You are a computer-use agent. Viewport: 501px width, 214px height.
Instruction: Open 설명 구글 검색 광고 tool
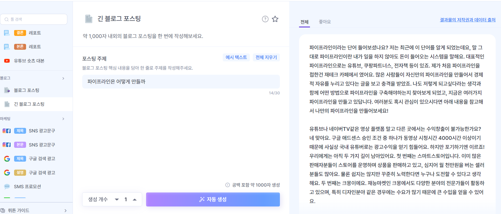36,173
